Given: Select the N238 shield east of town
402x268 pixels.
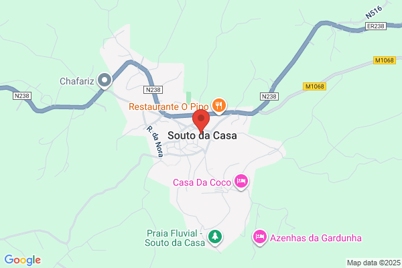Looking at the screenshot, I should click(x=269, y=96).
